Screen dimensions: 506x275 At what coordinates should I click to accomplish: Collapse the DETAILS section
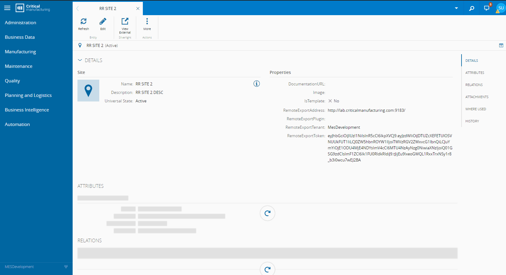coord(80,60)
